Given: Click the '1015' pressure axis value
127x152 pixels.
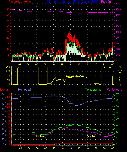Looking at the screenshot, I should pyautogui.click(x=118, y=15).
